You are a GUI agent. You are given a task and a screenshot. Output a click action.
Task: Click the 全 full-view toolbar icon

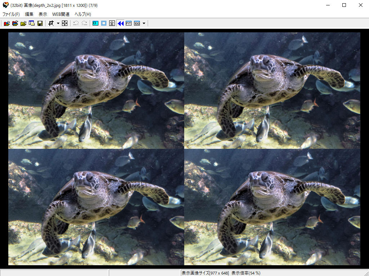(x=112, y=23)
